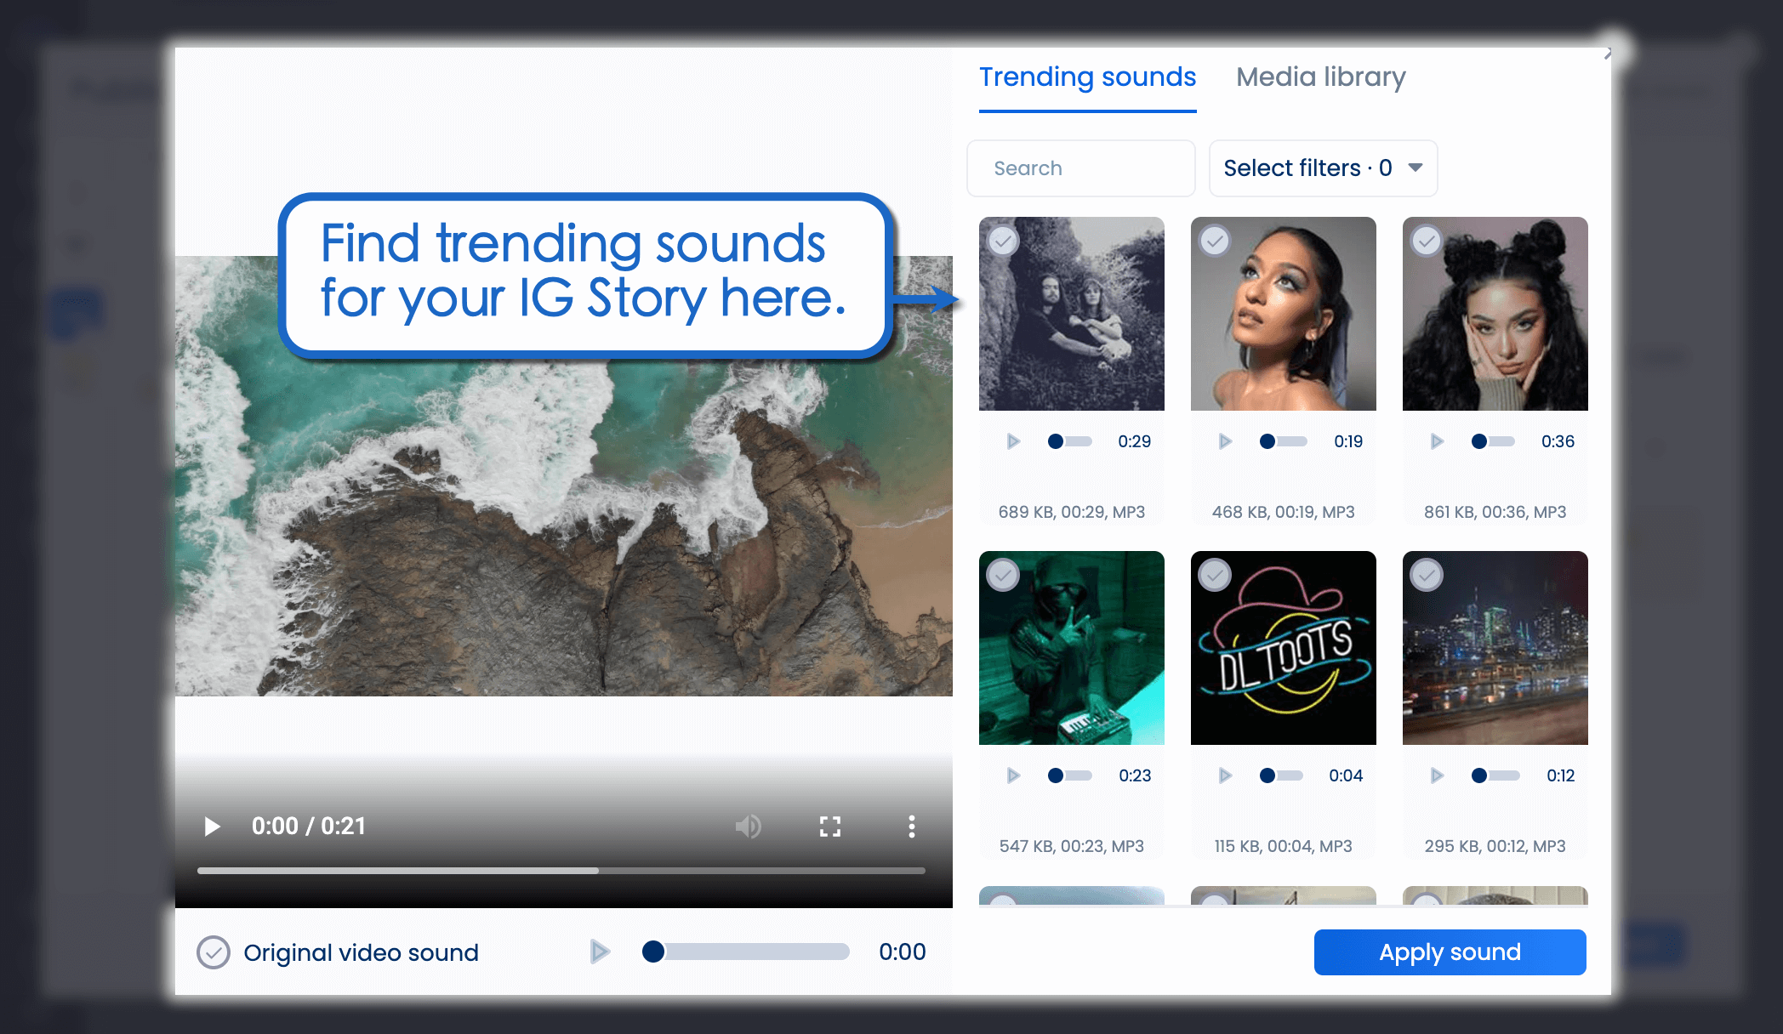Seek along the video progress bar

point(561,870)
